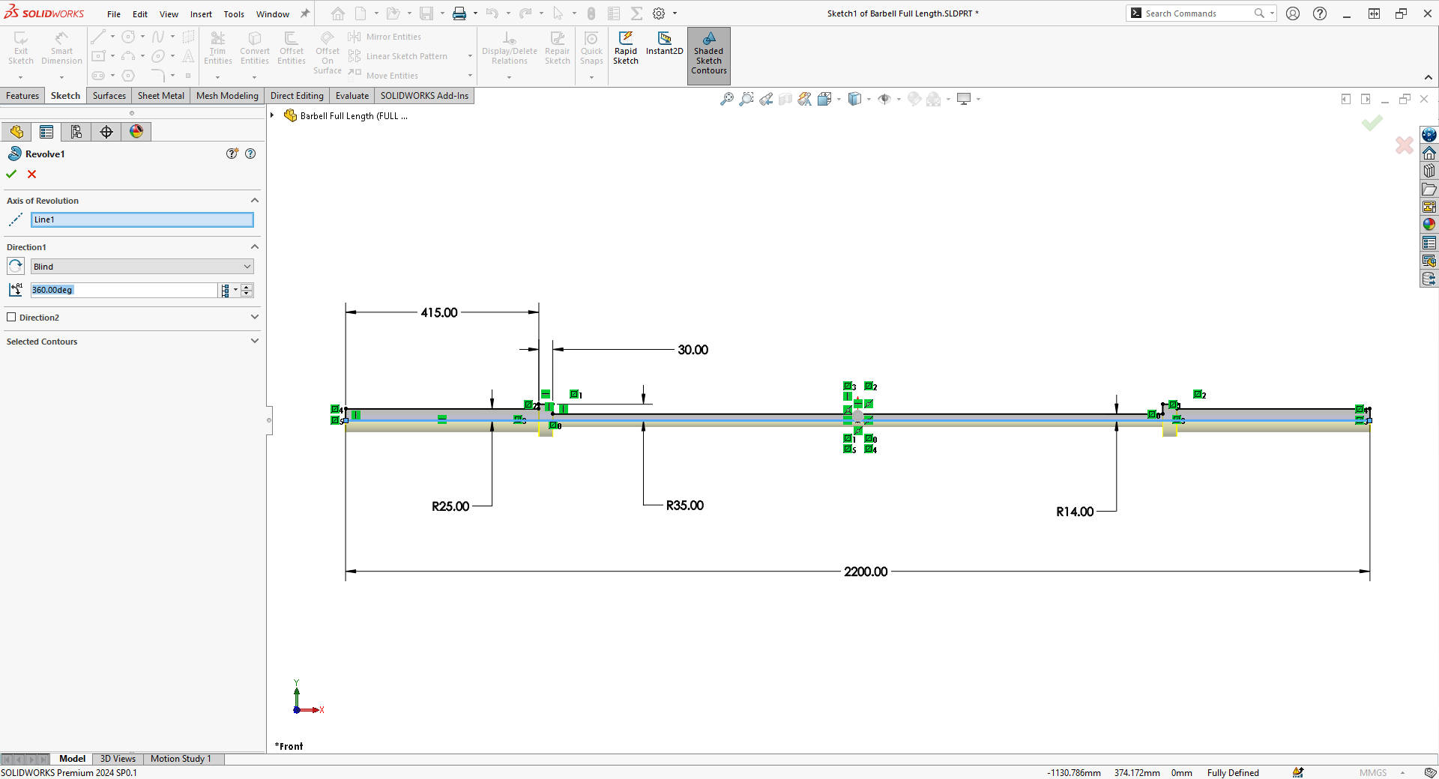Click the Zoom to Fit icon
Image resolution: width=1439 pixels, height=779 pixels.
(726, 99)
